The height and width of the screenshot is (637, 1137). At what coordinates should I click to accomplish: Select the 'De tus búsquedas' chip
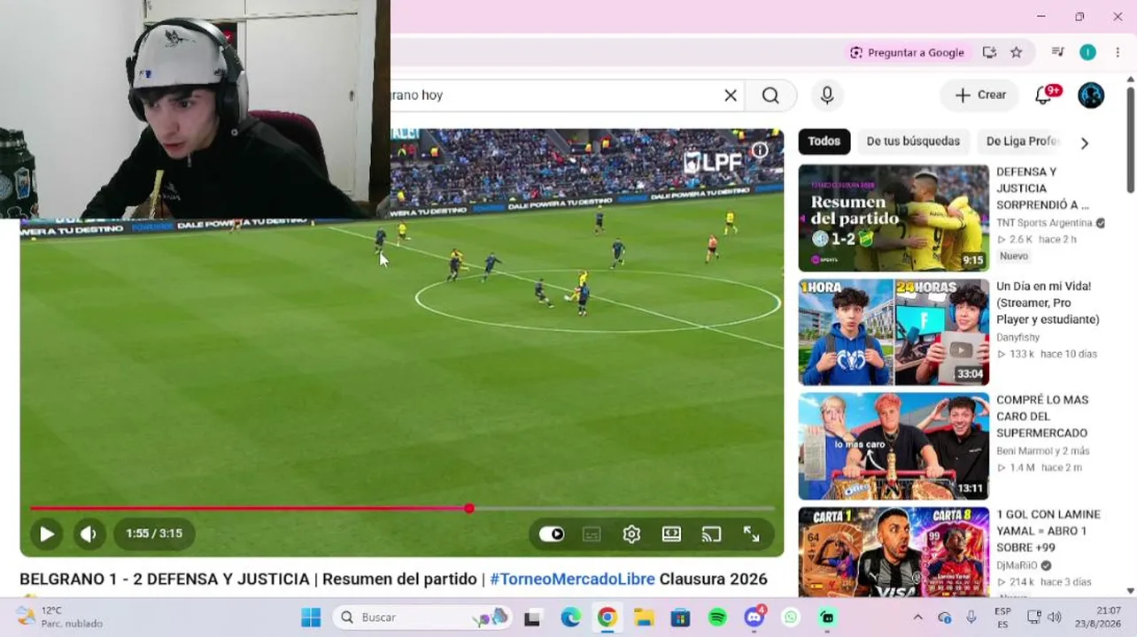pyautogui.click(x=913, y=142)
